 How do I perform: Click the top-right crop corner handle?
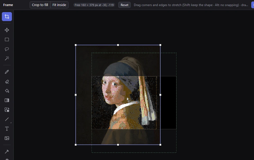pos(160,45)
